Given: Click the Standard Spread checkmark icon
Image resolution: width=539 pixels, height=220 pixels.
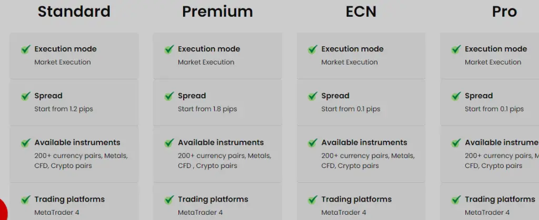Looking at the screenshot, I should [26, 96].
